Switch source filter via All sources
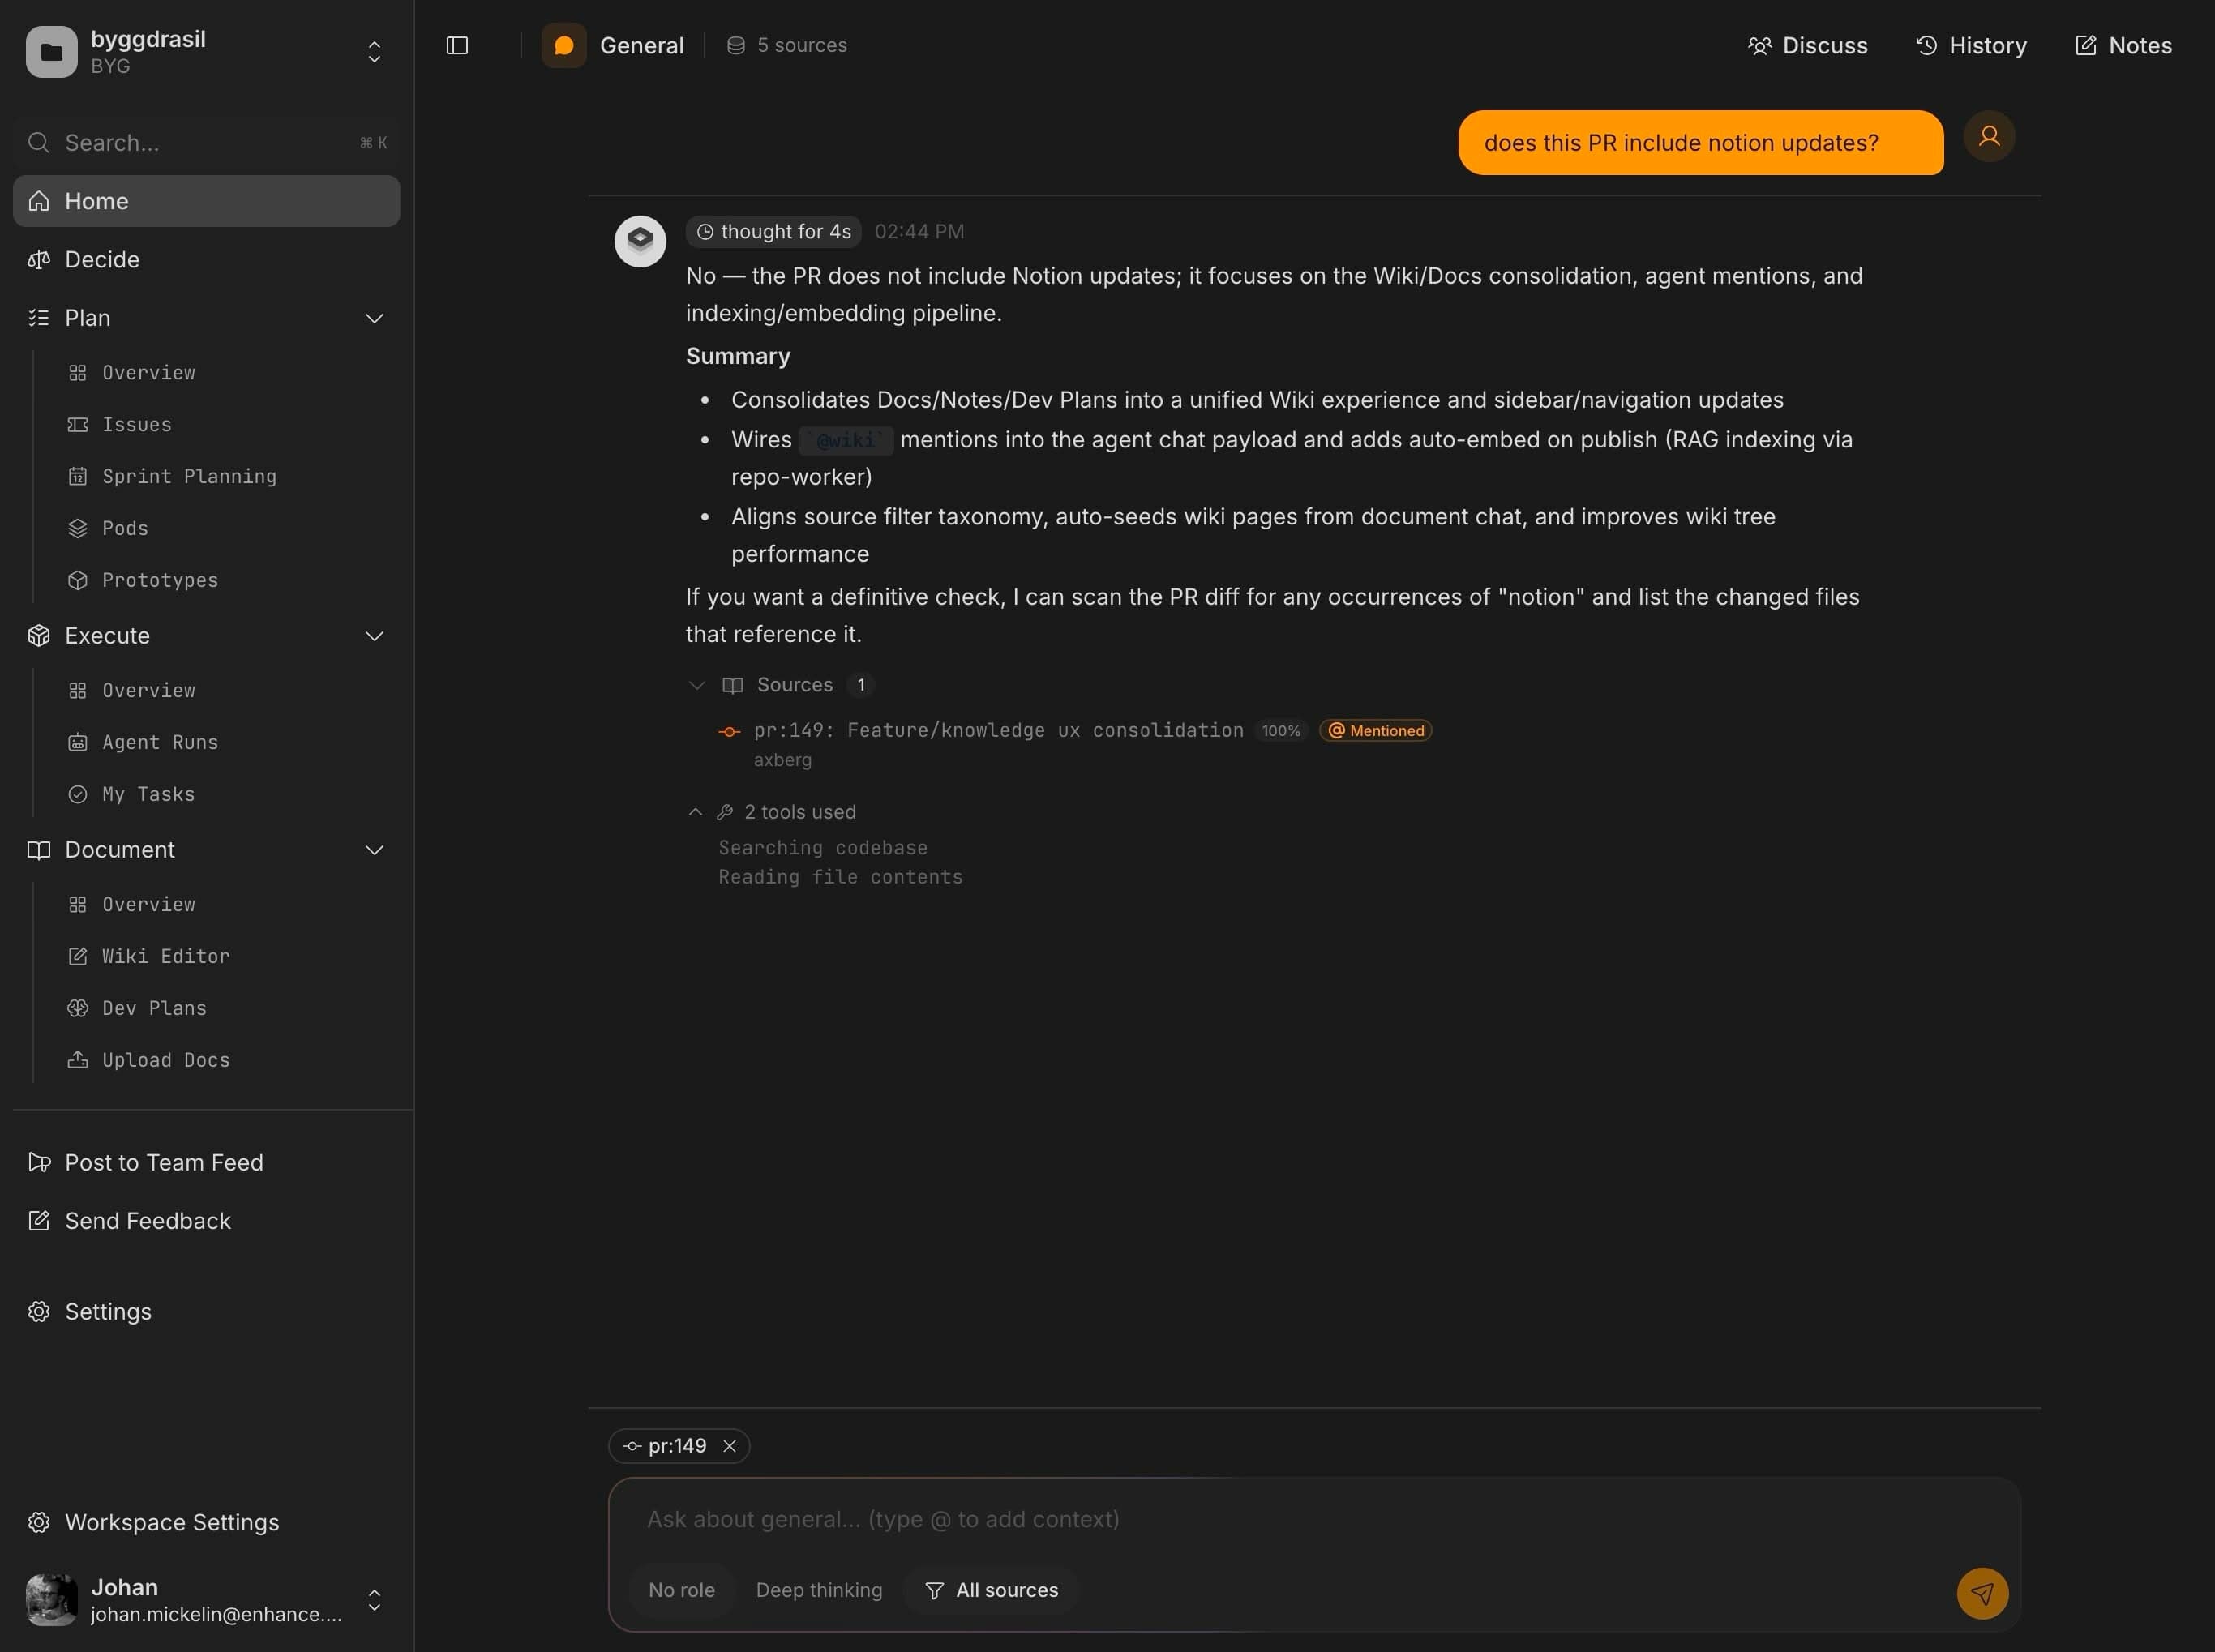This screenshot has height=1652, width=2215. [990, 1589]
